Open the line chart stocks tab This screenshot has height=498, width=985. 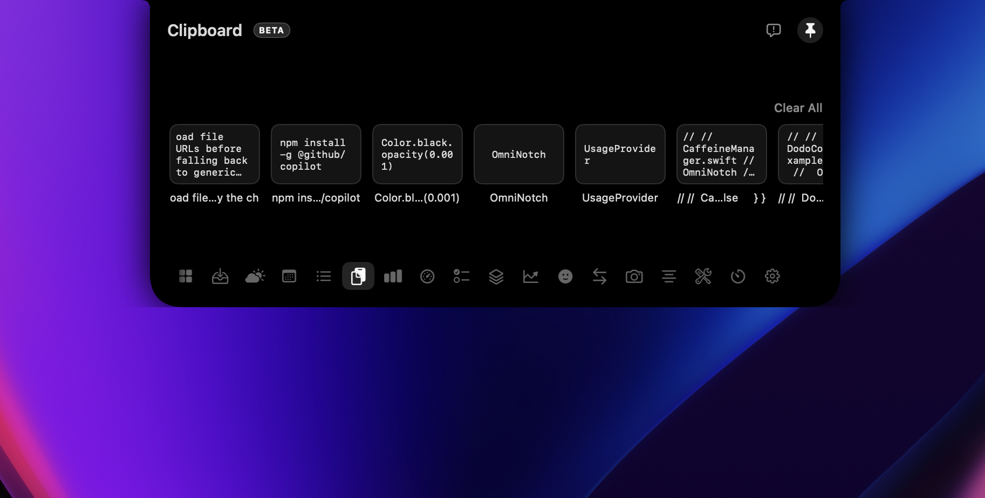pyautogui.click(x=531, y=276)
